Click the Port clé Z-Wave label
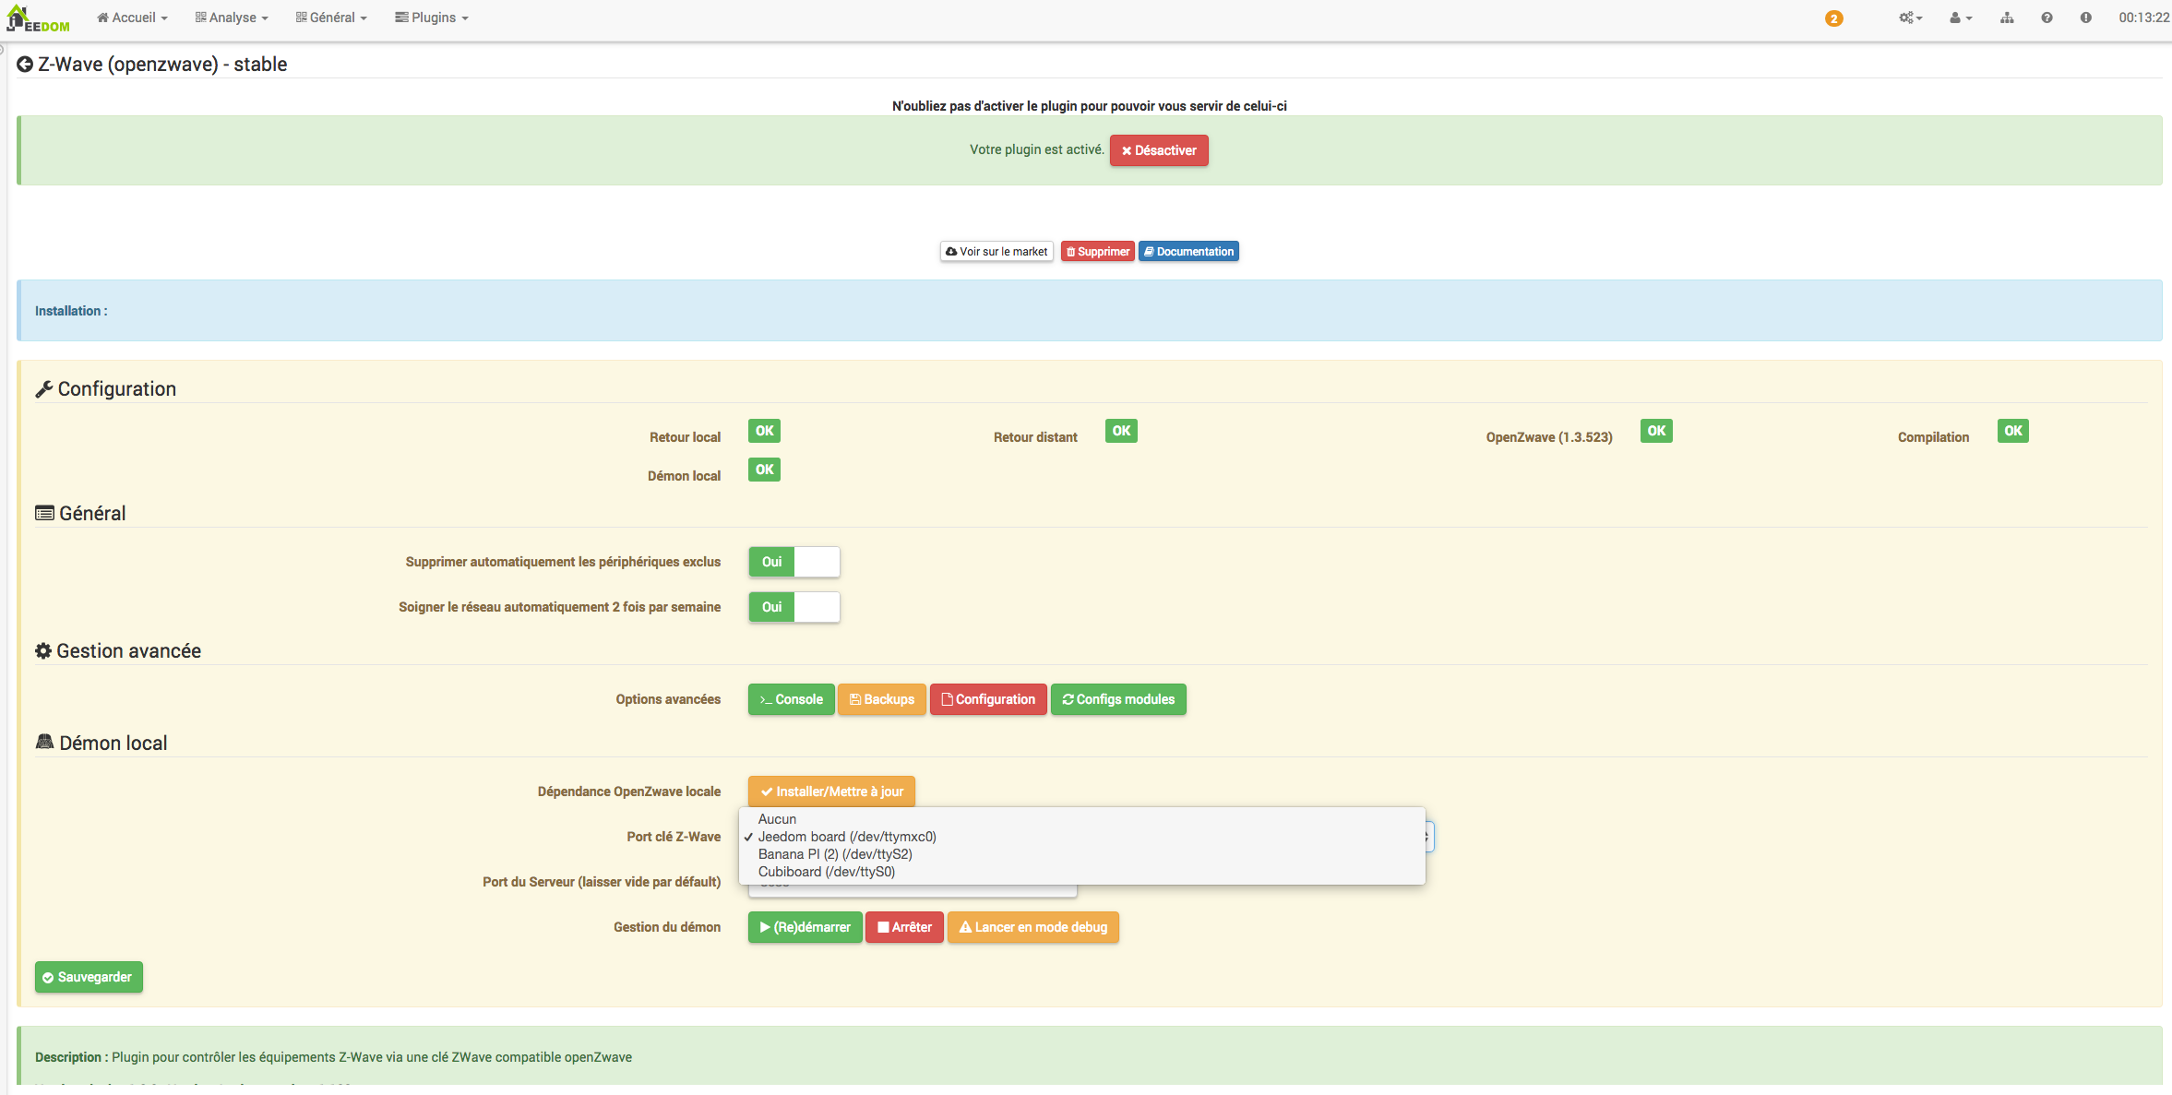Screen dimensions: 2172x1095 click(674, 837)
